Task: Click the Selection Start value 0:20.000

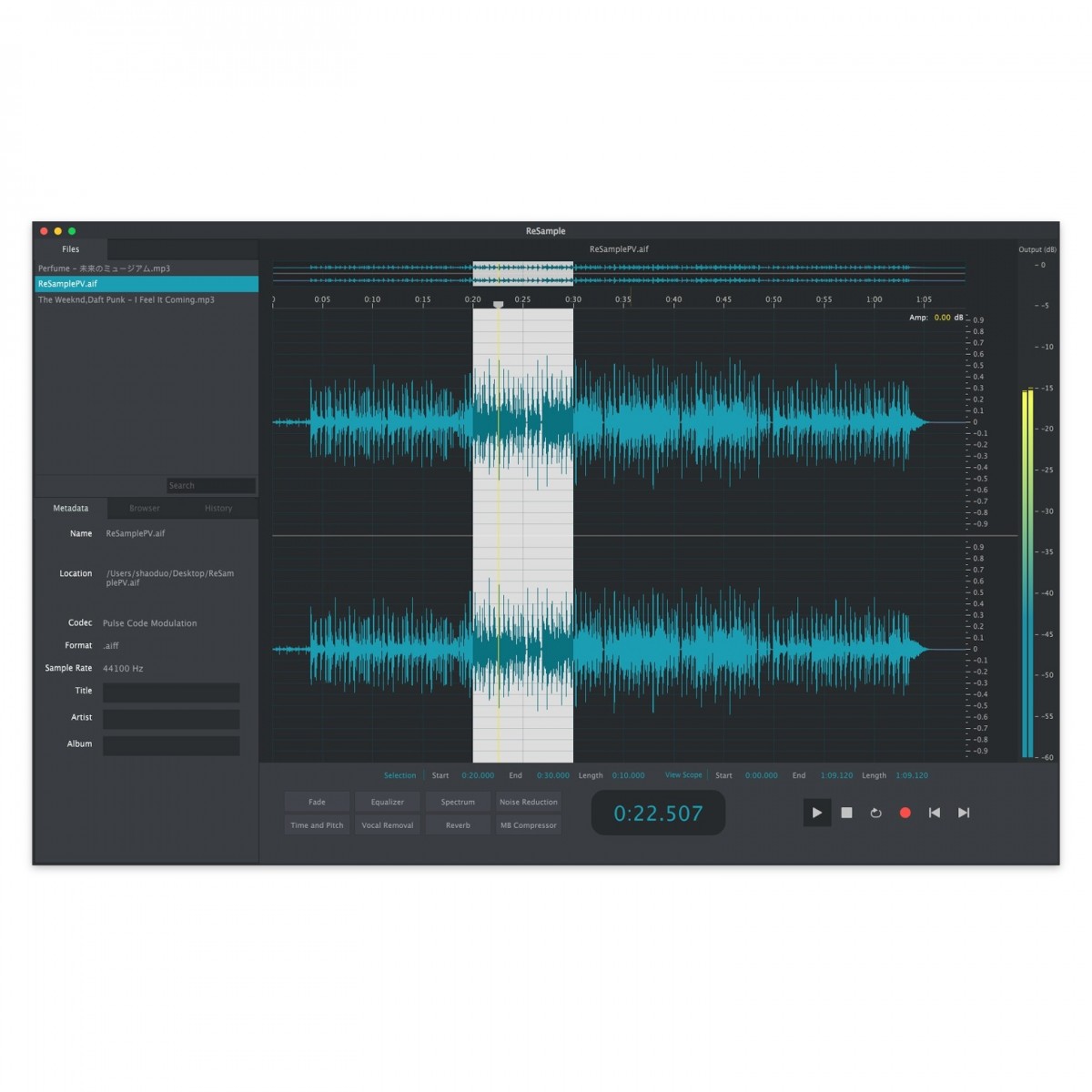Action: click(478, 775)
